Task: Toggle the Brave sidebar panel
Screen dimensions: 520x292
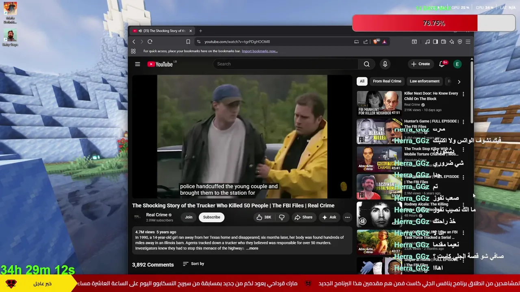Action: click(435, 42)
